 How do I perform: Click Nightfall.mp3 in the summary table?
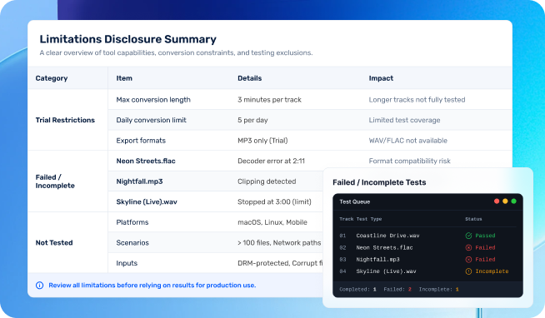(x=139, y=181)
